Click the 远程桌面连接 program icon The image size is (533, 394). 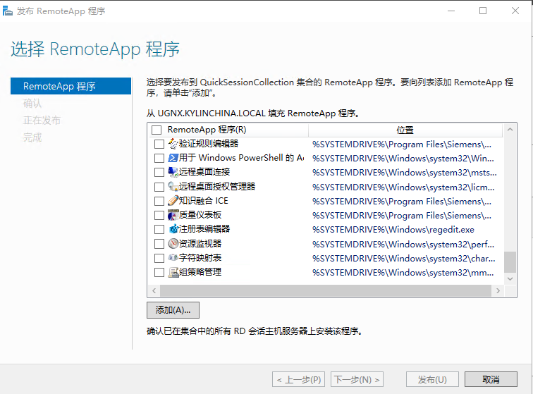(x=173, y=173)
